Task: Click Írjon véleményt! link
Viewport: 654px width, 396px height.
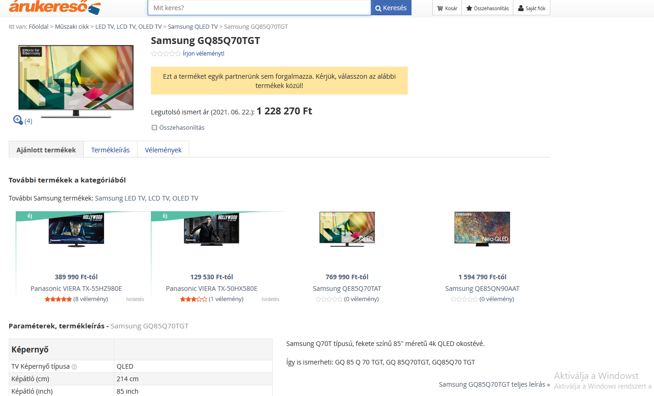Action: [x=204, y=54]
